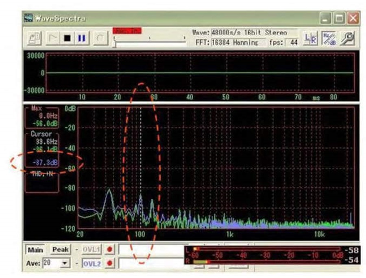
Task: Toggle the L/R channel selection icon
Action: [310, 39]
